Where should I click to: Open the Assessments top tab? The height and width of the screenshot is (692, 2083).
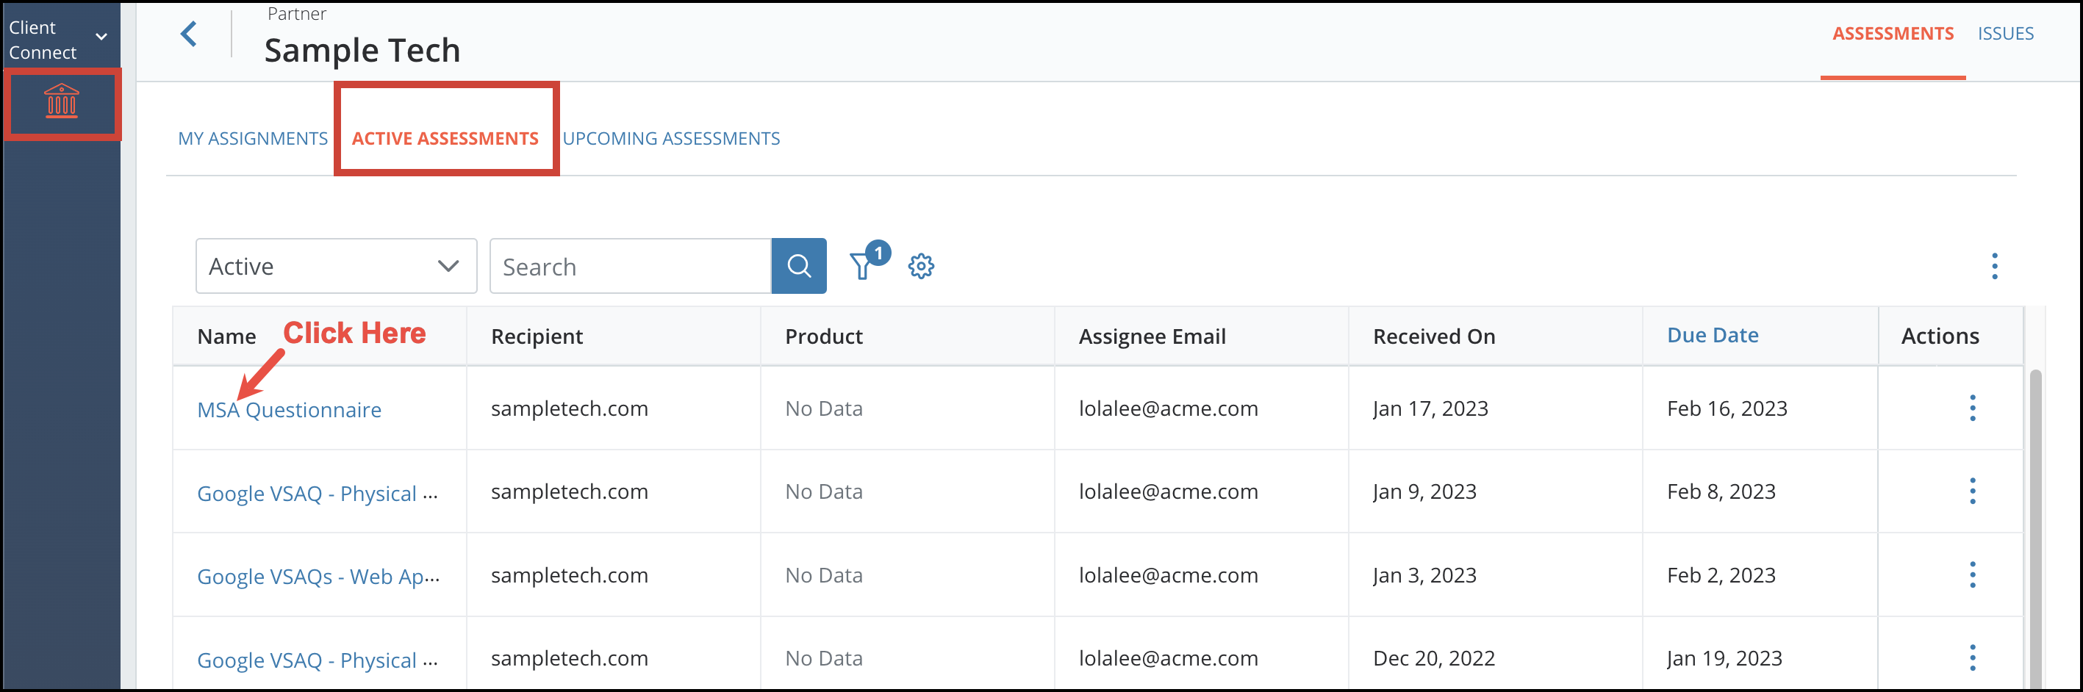[1892, 34]
